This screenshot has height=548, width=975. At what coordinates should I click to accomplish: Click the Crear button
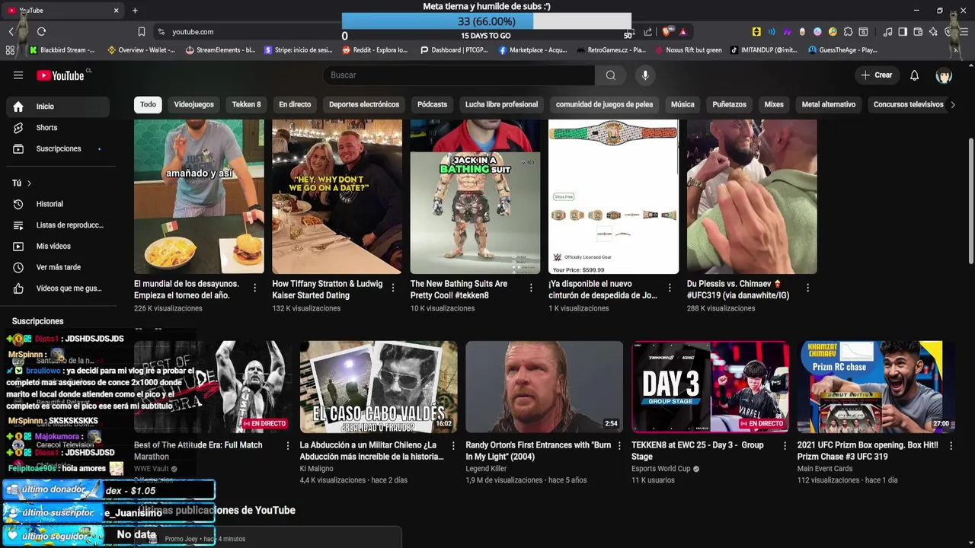876,75
